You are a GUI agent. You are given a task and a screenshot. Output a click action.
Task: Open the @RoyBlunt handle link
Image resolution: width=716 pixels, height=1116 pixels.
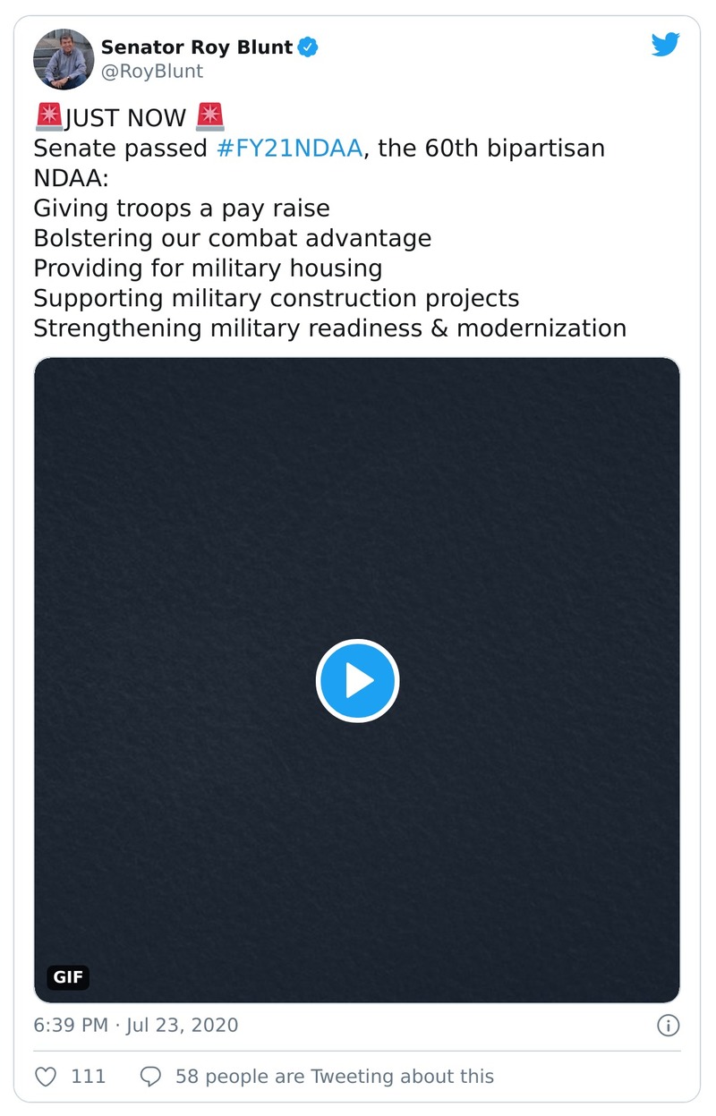(x=151, y=72)
